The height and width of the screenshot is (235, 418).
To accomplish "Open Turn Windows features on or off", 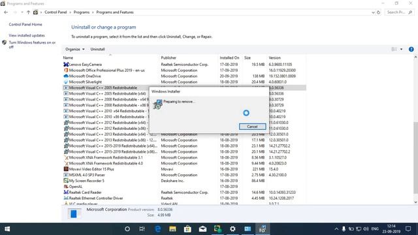I will pyautogui.click(x=32, y=44).
